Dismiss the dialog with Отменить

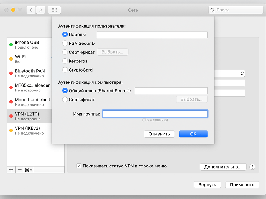tap(159, 134)
